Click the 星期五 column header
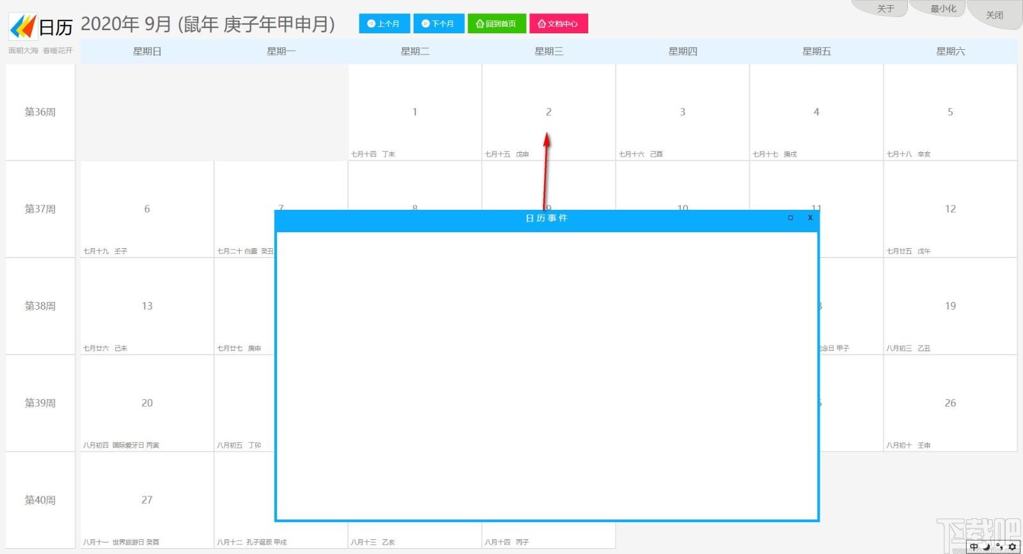This screenshot has width=1023, height=554. (816, 51)
